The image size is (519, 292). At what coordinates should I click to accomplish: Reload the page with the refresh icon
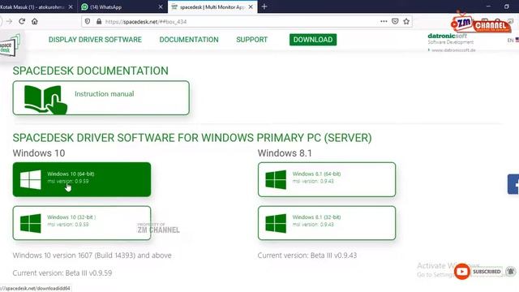point(22,22)
